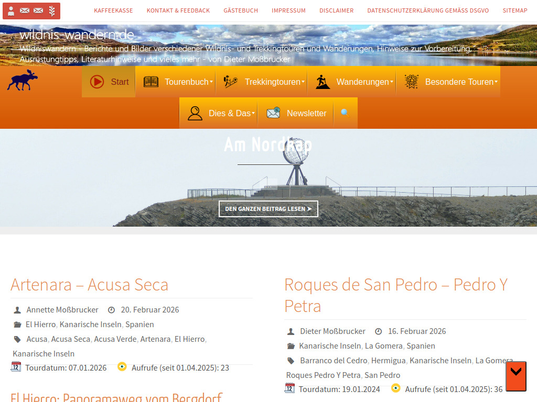Click the wheat ear icon in the red bar
The width and height of the screenshot is (537, 402).
(x=51, y=10)
